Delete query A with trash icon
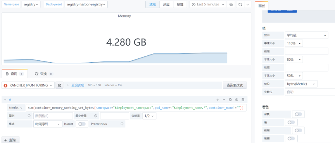This screenshot has height=143, width=335. click(x=243, y=100)
